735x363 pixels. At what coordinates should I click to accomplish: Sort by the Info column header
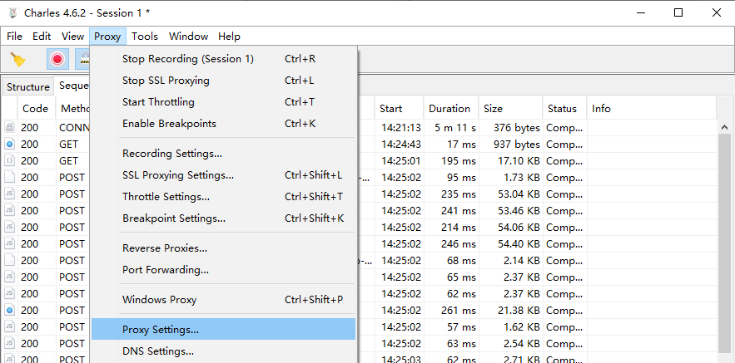[652, 109]
